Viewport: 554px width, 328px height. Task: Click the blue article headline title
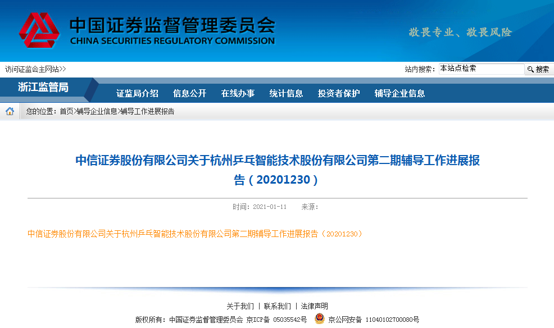pyautogui.click(x=278, y=170)
